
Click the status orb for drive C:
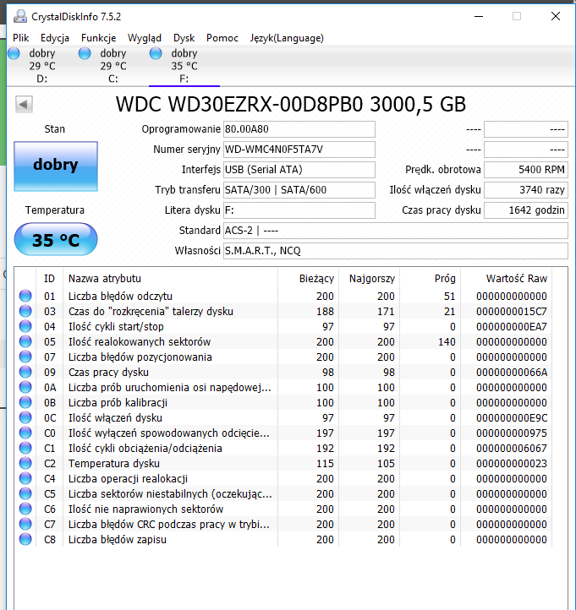[85, 53]
